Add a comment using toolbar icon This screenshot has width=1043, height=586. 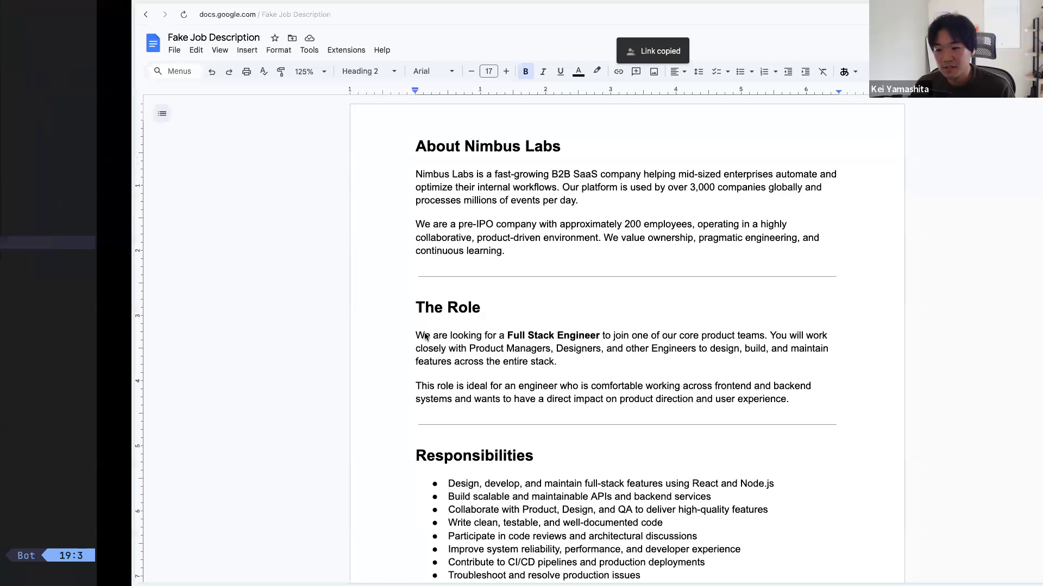click(636, 72)
